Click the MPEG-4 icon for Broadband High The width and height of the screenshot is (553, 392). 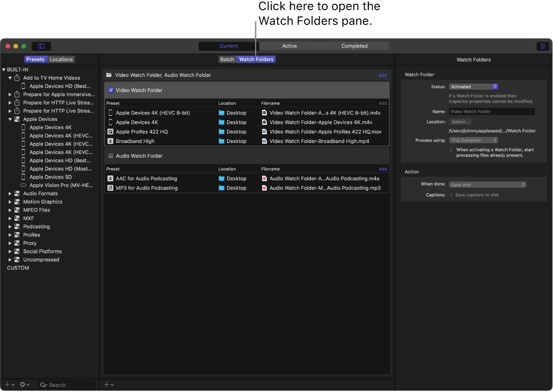[x=110, y=141]
